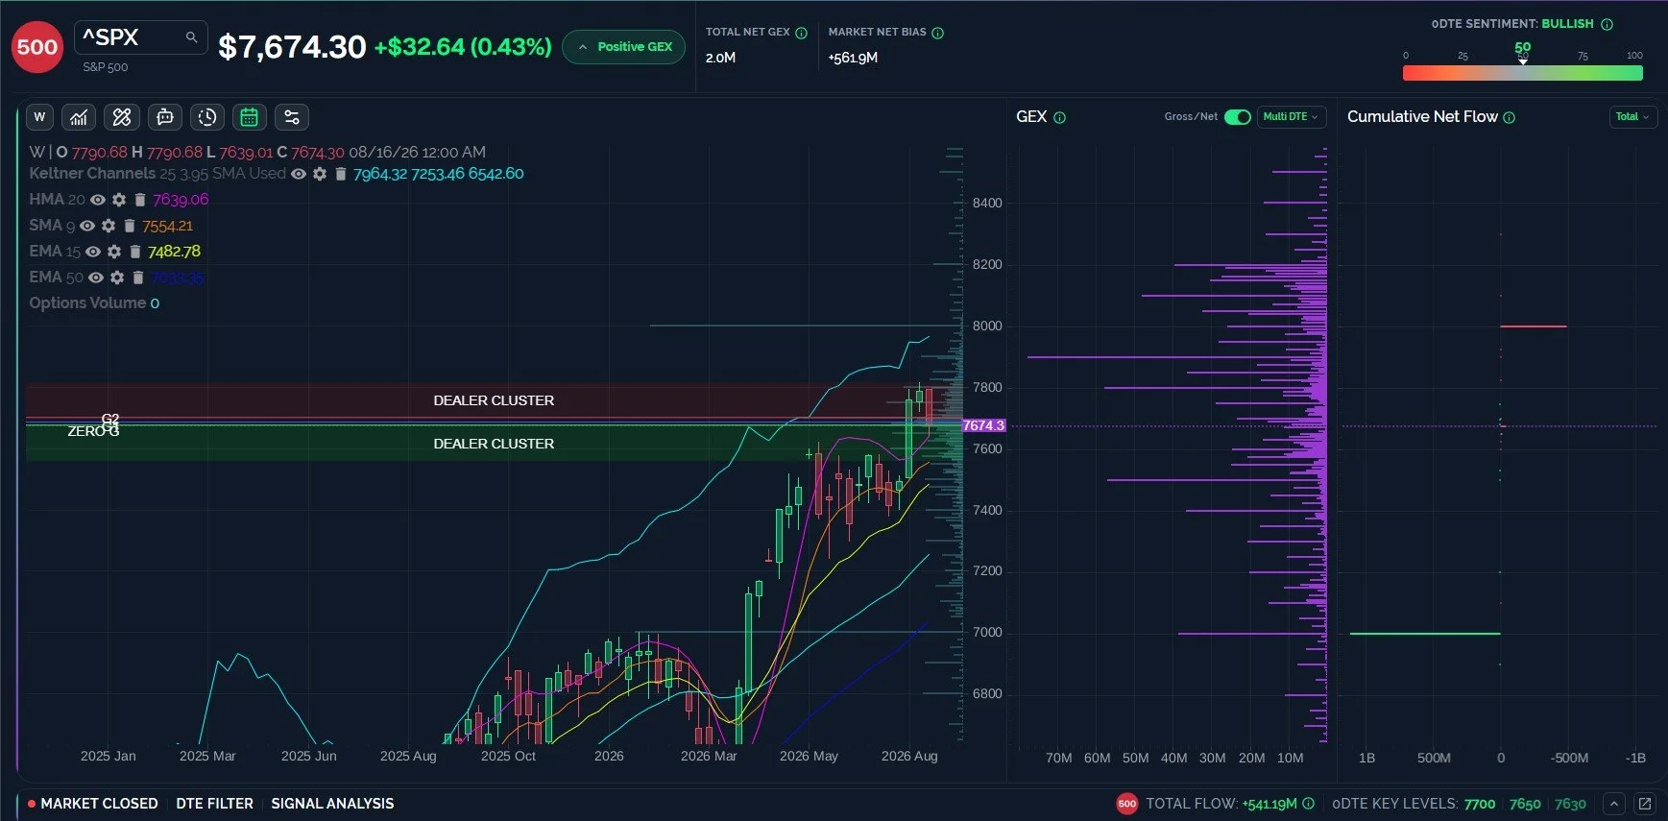Open the SIGNAL ANALYSIS tab

click(332, 804)
